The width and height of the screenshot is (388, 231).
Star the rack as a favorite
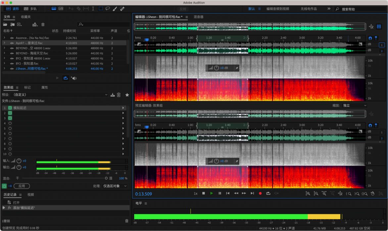coord(127,95)
